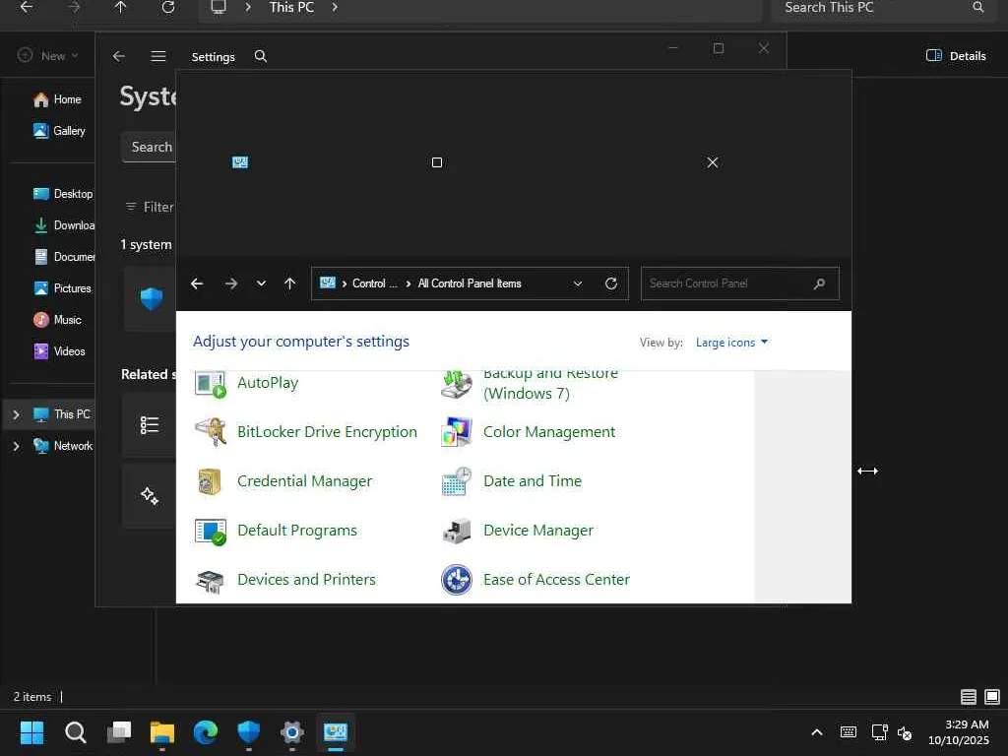The image size is (1008, 756).
Task: Click the Date and Time text link
Action: pyautogui.click(x=533, y=480)
